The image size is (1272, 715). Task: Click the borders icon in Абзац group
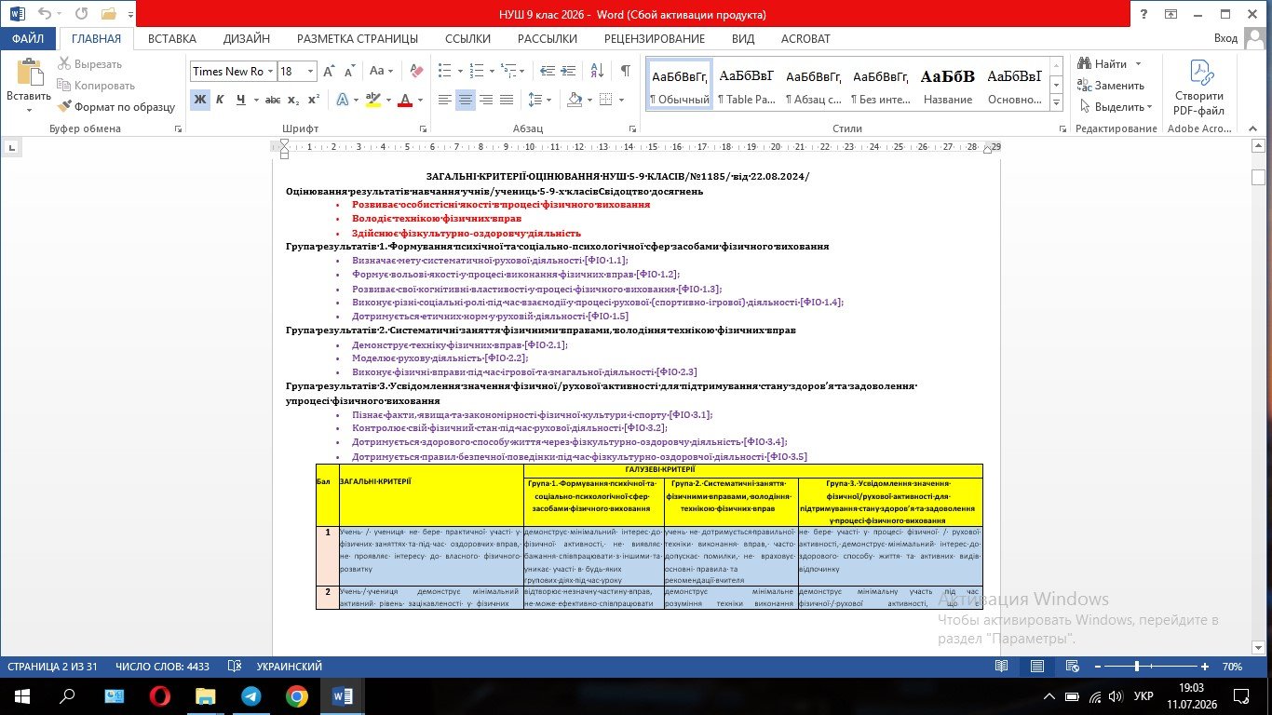[x=606, y=100]
